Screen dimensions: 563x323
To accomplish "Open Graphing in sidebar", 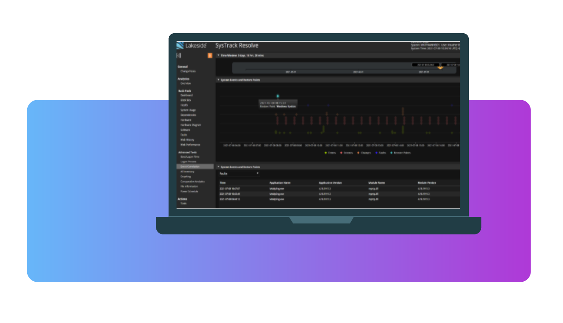I will click(186, 176).
